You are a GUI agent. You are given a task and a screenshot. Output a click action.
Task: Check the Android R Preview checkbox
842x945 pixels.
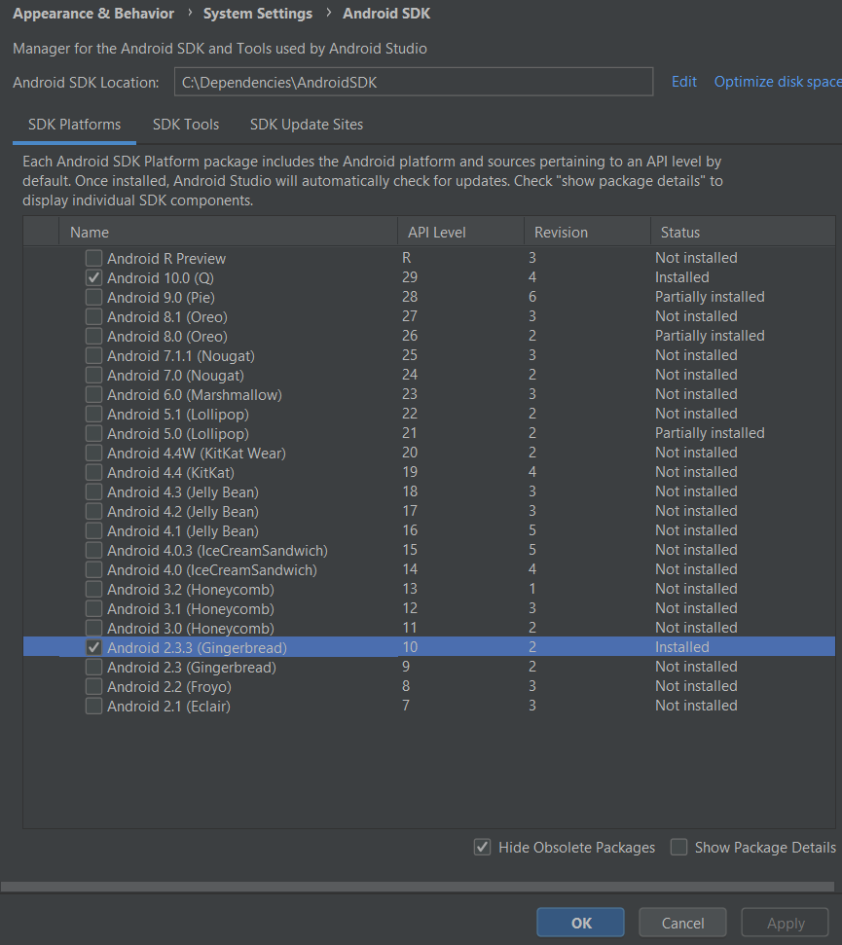pos(93,258)
